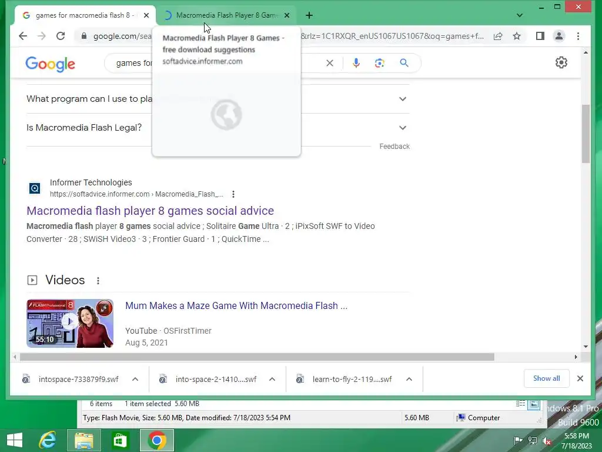Open Windows Store from taskbar

(x=120, y=440)
